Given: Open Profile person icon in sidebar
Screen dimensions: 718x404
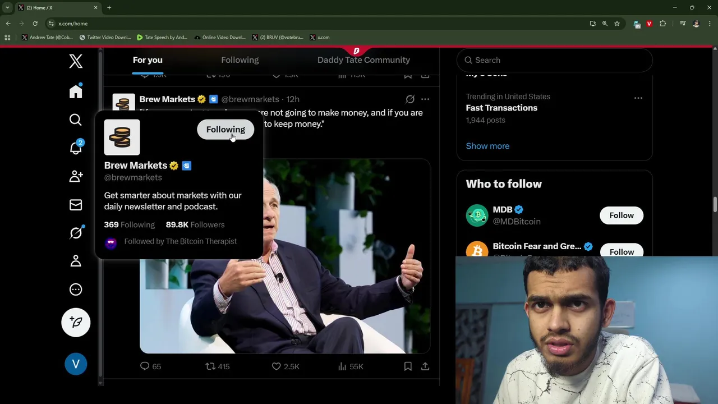Looking at the screenshot, I should pos(76,261).
